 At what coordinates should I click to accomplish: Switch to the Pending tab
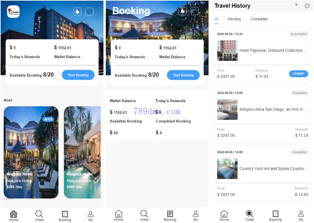coord(234,19)
